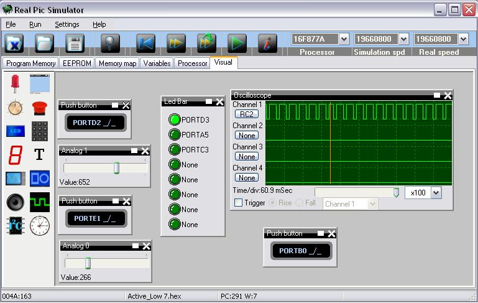Viewport: 478px width, 303px height.
Task: Add the speaker buzzer component
Action: [x=16, y=202]
